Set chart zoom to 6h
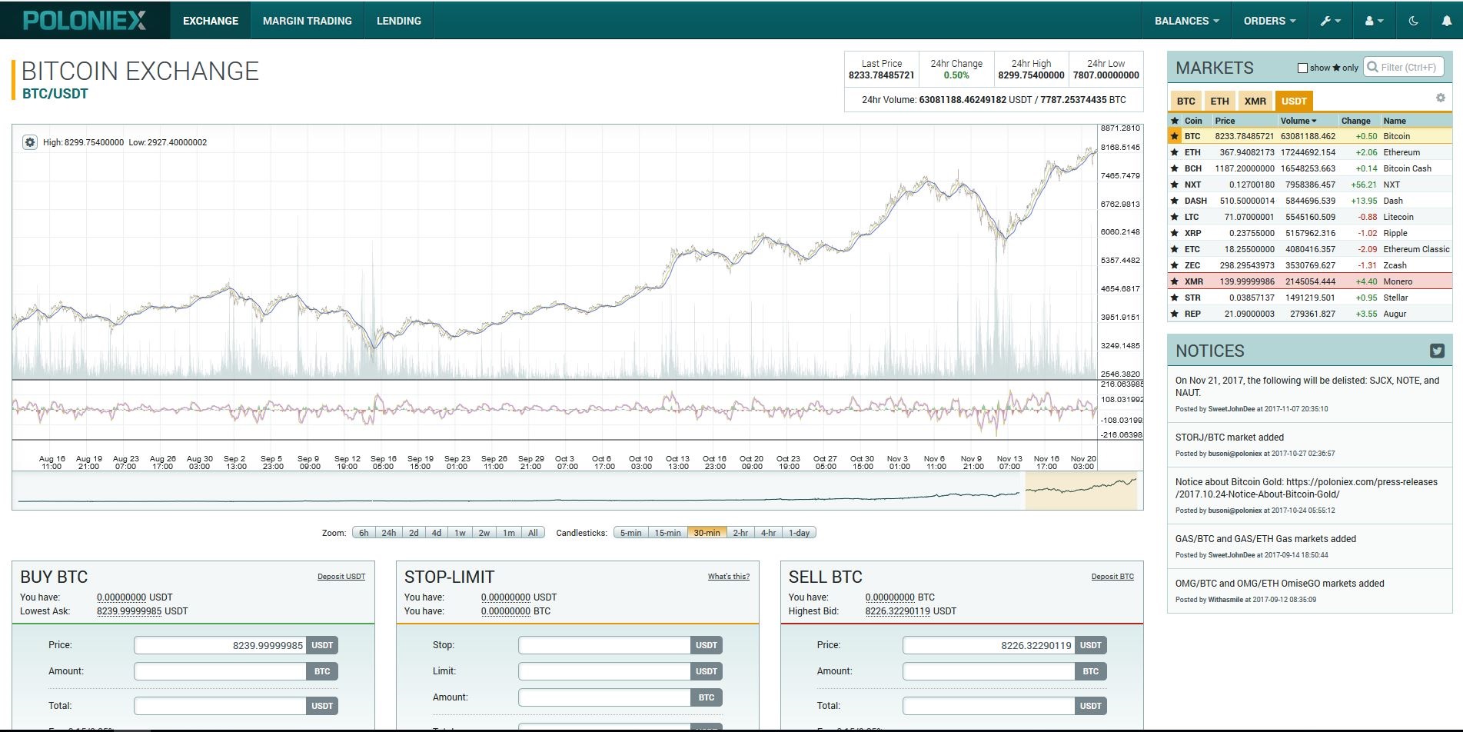Viewport: 1463px width, 732px height. point(364,533)
